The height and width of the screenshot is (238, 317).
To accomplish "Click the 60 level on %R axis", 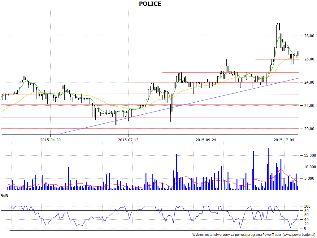I will (x=306, y=215).
